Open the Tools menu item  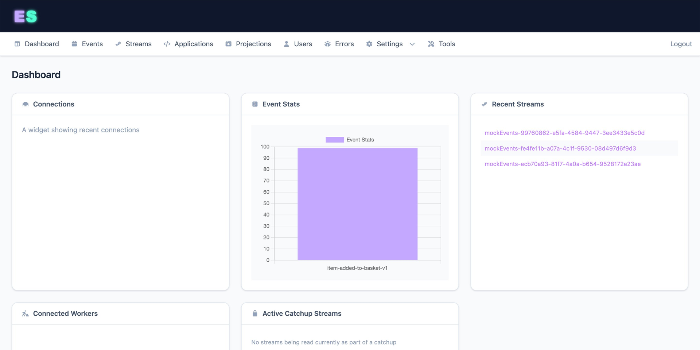click(447, 44)
